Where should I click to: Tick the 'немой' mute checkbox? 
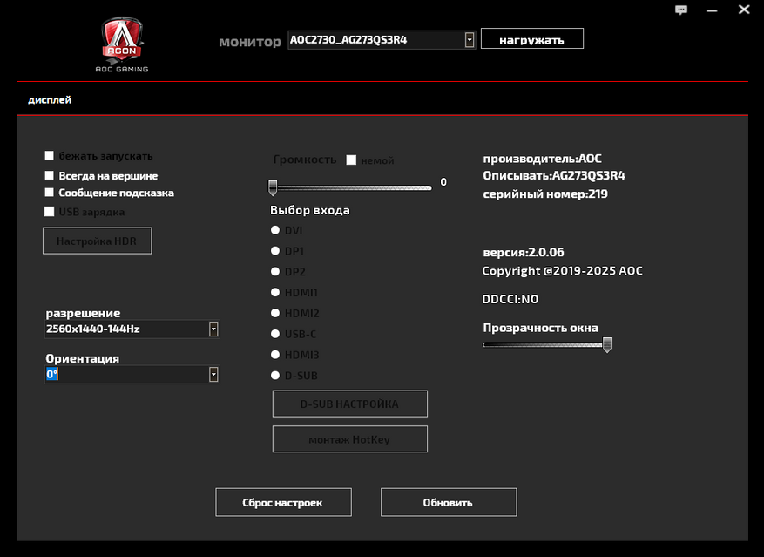click(351, 160)
